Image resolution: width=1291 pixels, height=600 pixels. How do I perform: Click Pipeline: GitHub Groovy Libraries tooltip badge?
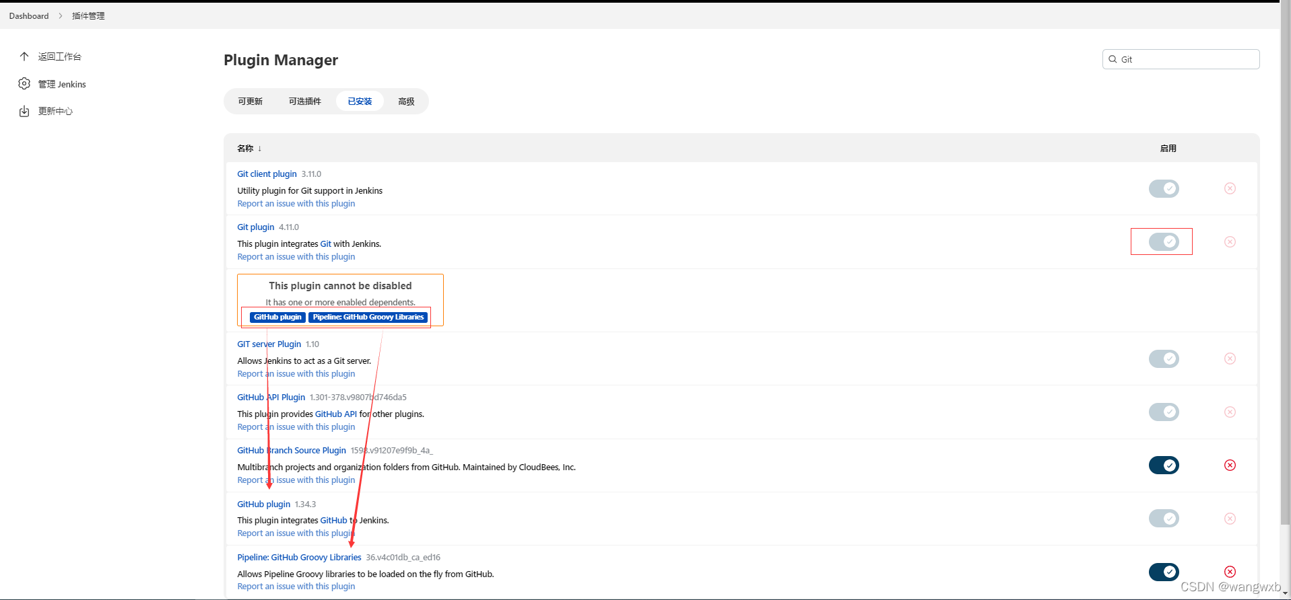pos(368,317)
